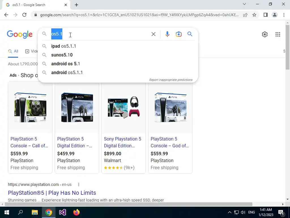
Task: Open the Google apps grid
Action: click(x=278, y=34)
